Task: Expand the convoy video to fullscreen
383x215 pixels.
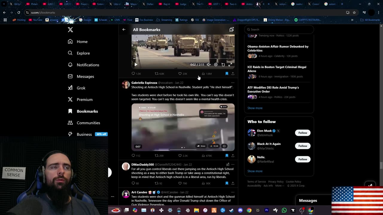Action: tap(230, 64)
